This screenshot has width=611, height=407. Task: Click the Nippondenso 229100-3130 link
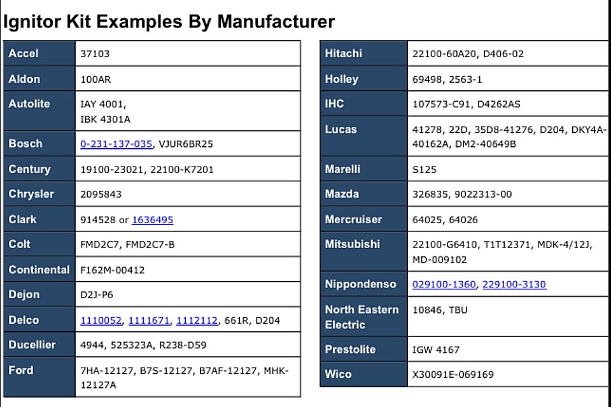click(514, 284)
